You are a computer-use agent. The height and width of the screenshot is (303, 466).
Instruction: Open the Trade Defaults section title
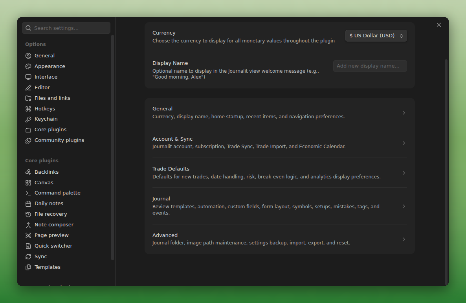click(x=171, y=169)
